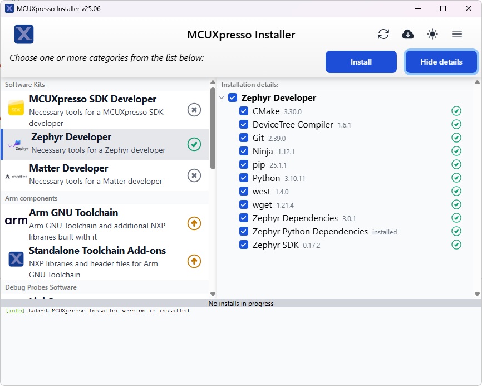Viewport: 482px width, 386px height.
Task: Click pip installed status check icon
Action: click(456, 164)
